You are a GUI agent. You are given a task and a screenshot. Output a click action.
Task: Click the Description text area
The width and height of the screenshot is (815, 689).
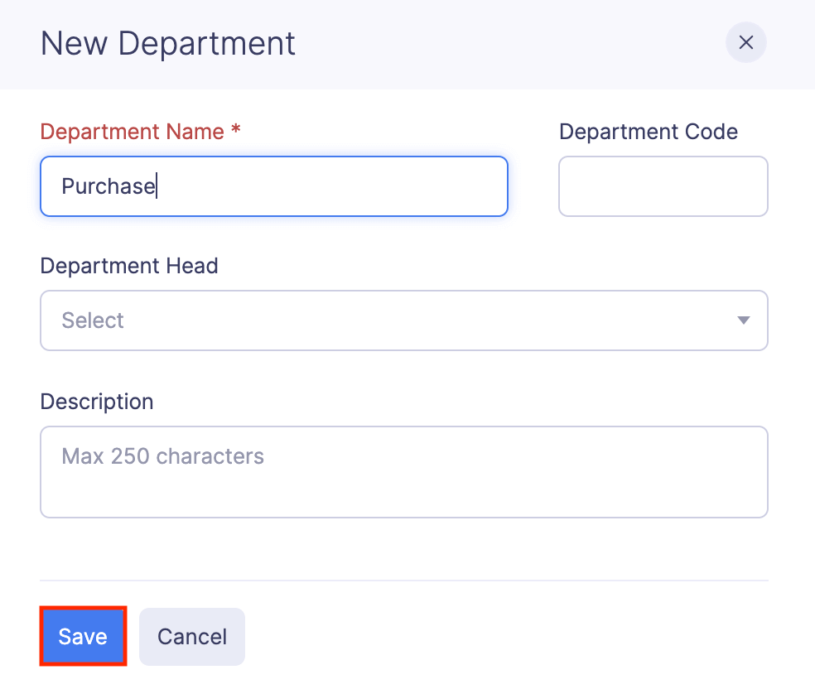(404, 472)
